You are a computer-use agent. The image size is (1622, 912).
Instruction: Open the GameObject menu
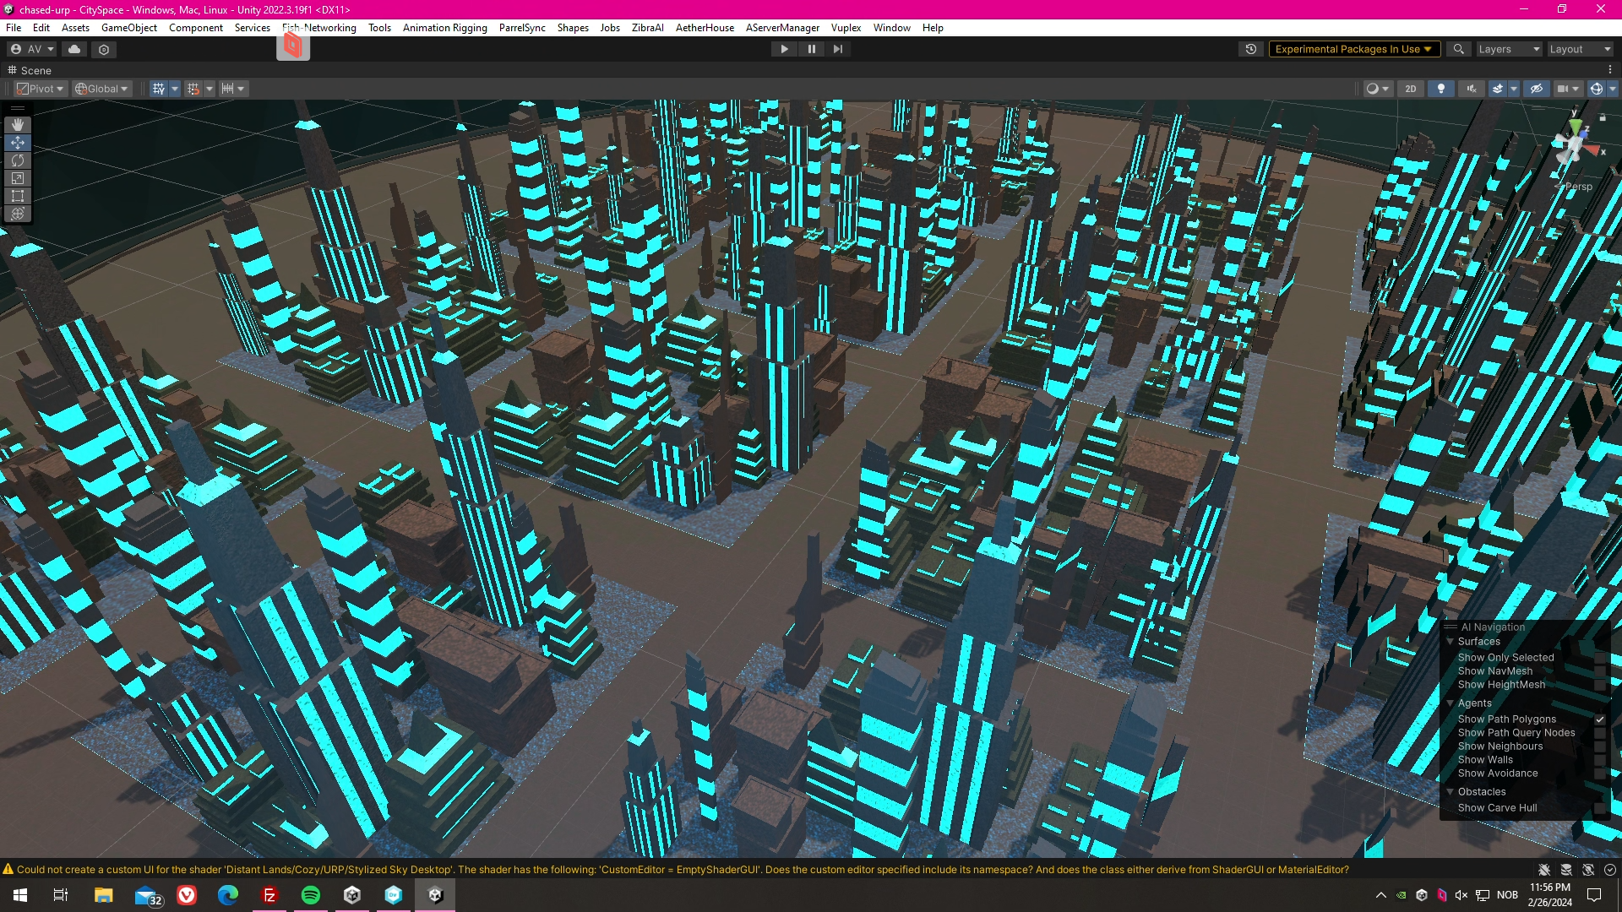click(128, 28)
